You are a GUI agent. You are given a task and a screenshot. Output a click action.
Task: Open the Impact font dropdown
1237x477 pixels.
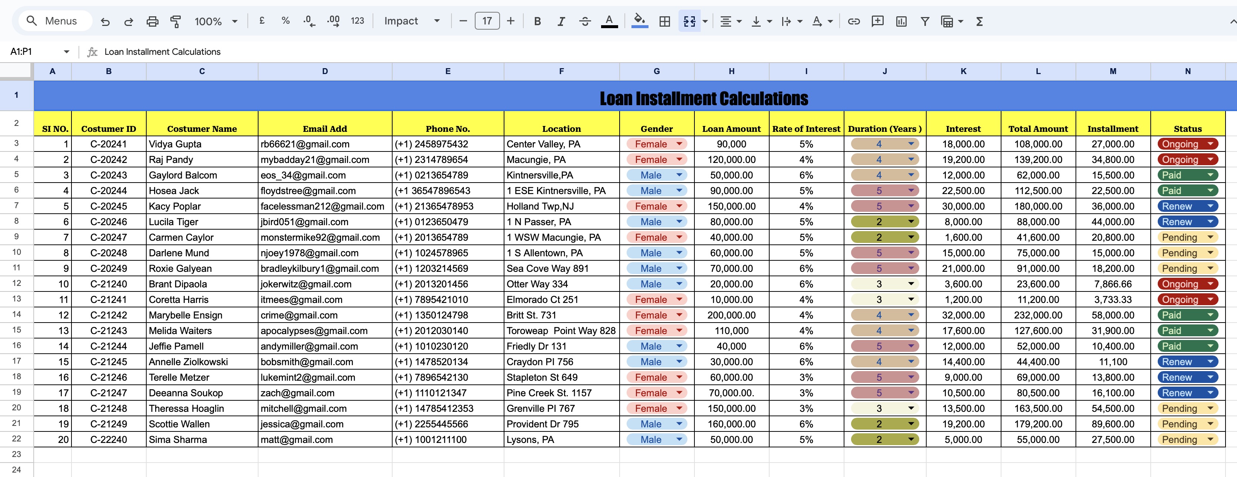click(411, 21)
